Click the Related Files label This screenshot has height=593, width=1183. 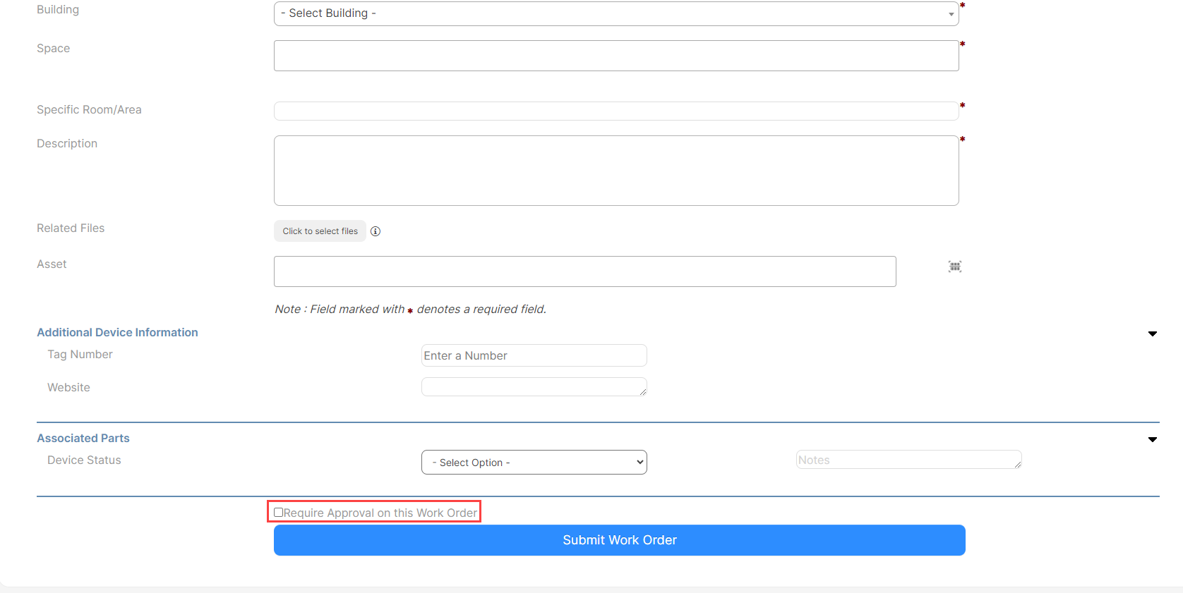71,228
